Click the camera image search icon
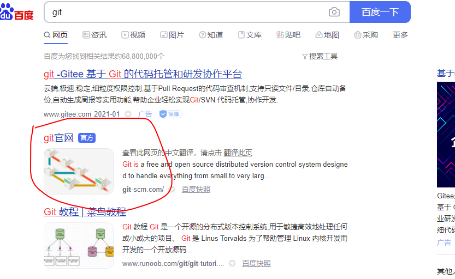Screen dimensions: 455x279 point(334,12)
